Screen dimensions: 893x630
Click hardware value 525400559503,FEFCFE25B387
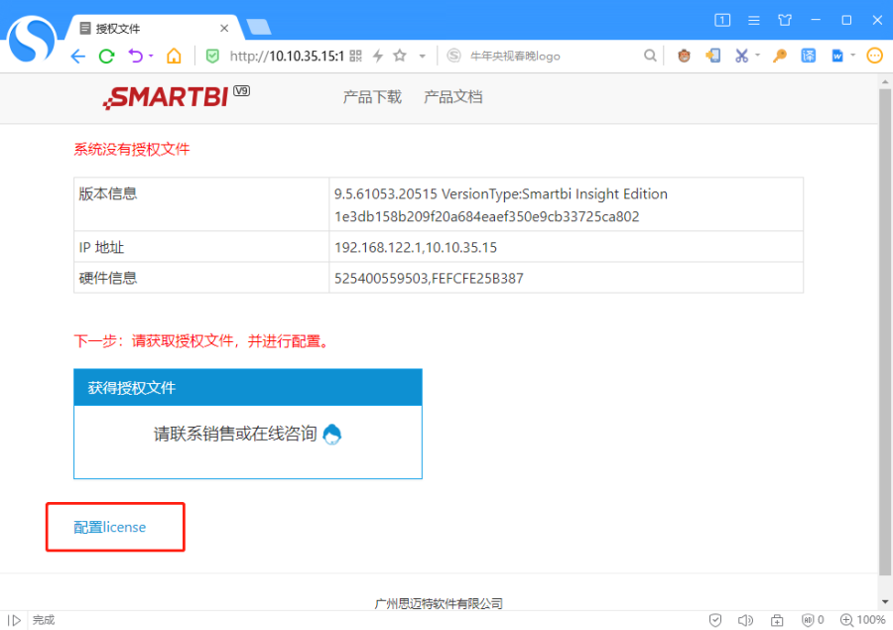tap(429, 278)
